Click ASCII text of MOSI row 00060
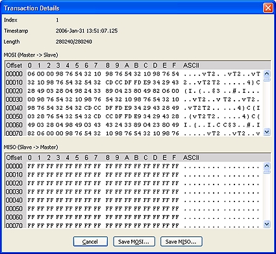276x254 pixels. click(x=222, y=125)
